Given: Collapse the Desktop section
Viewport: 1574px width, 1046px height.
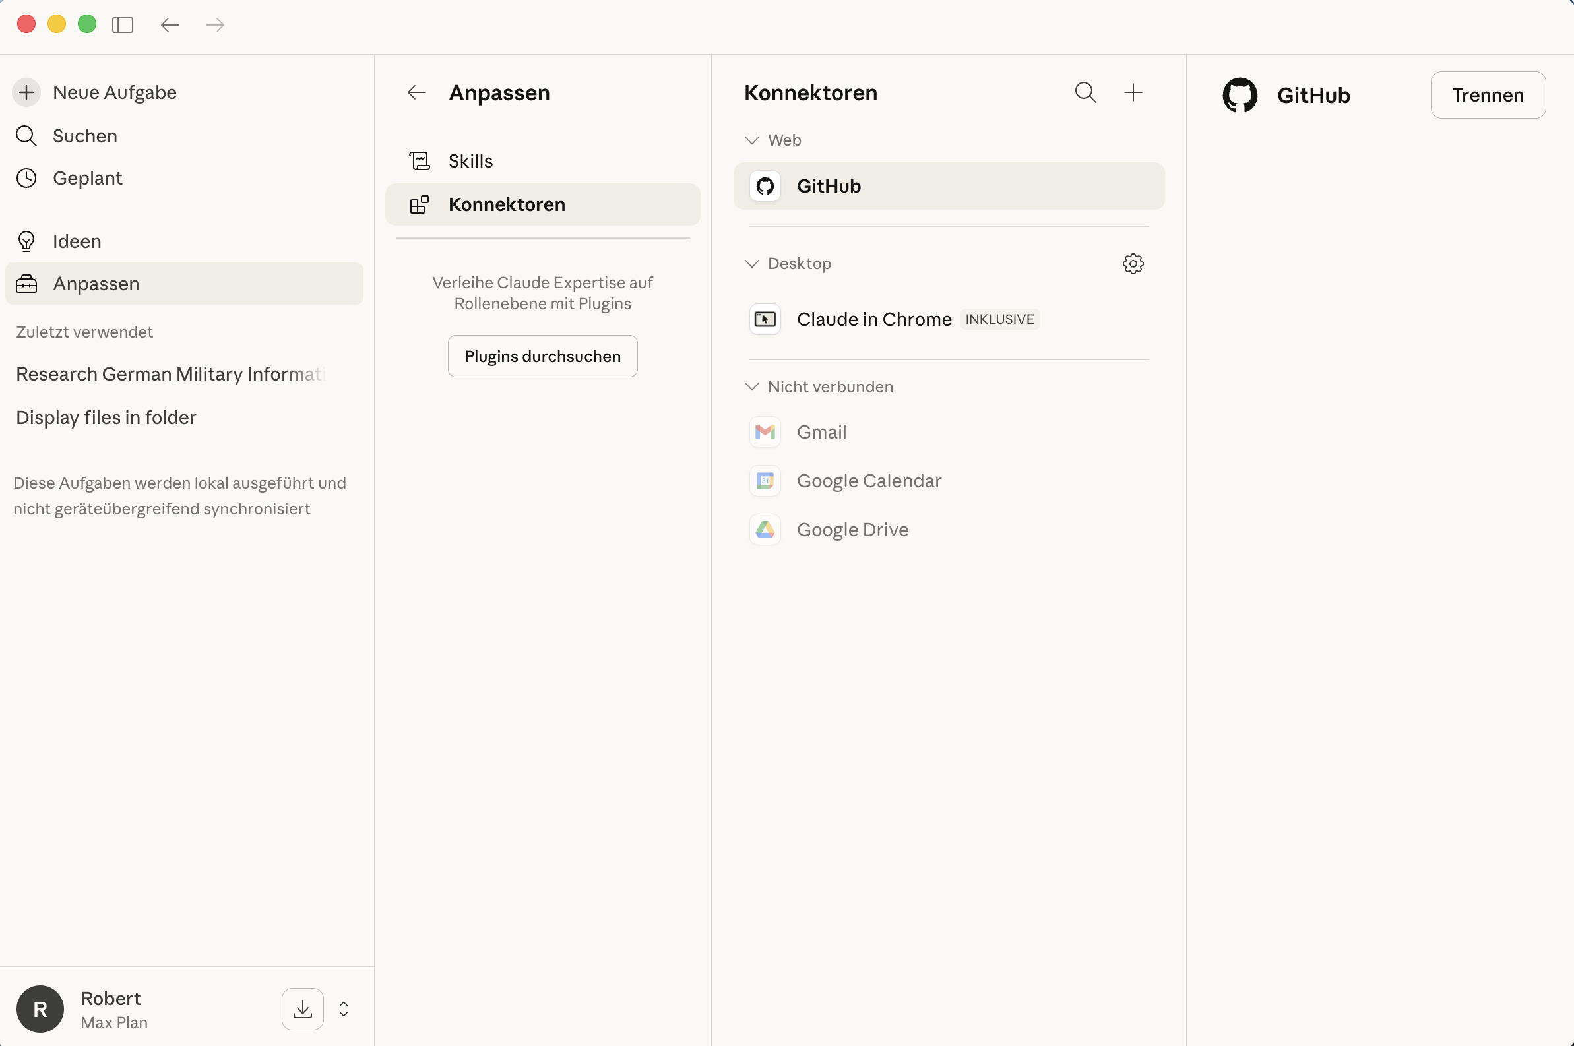Looking at the screenshot, I should click(x=752, y=264).
